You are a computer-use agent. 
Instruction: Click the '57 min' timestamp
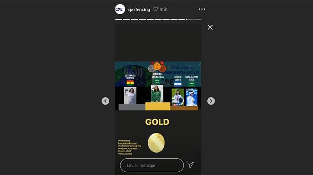[x=160, y=9]
